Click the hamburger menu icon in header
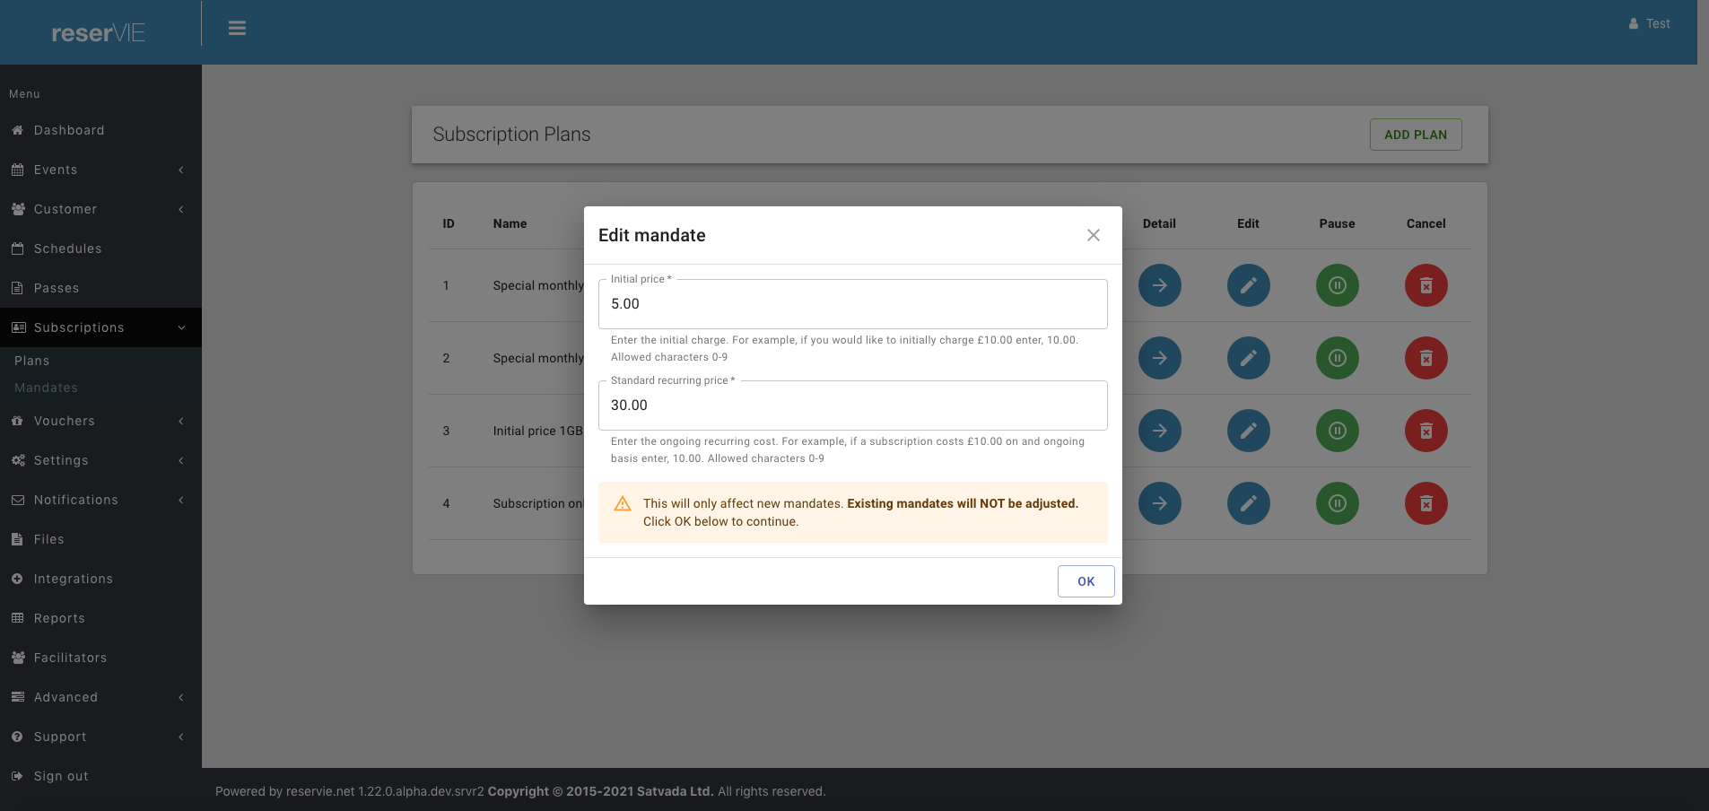This screenshot has height=811, width=1709. (237, 29)
